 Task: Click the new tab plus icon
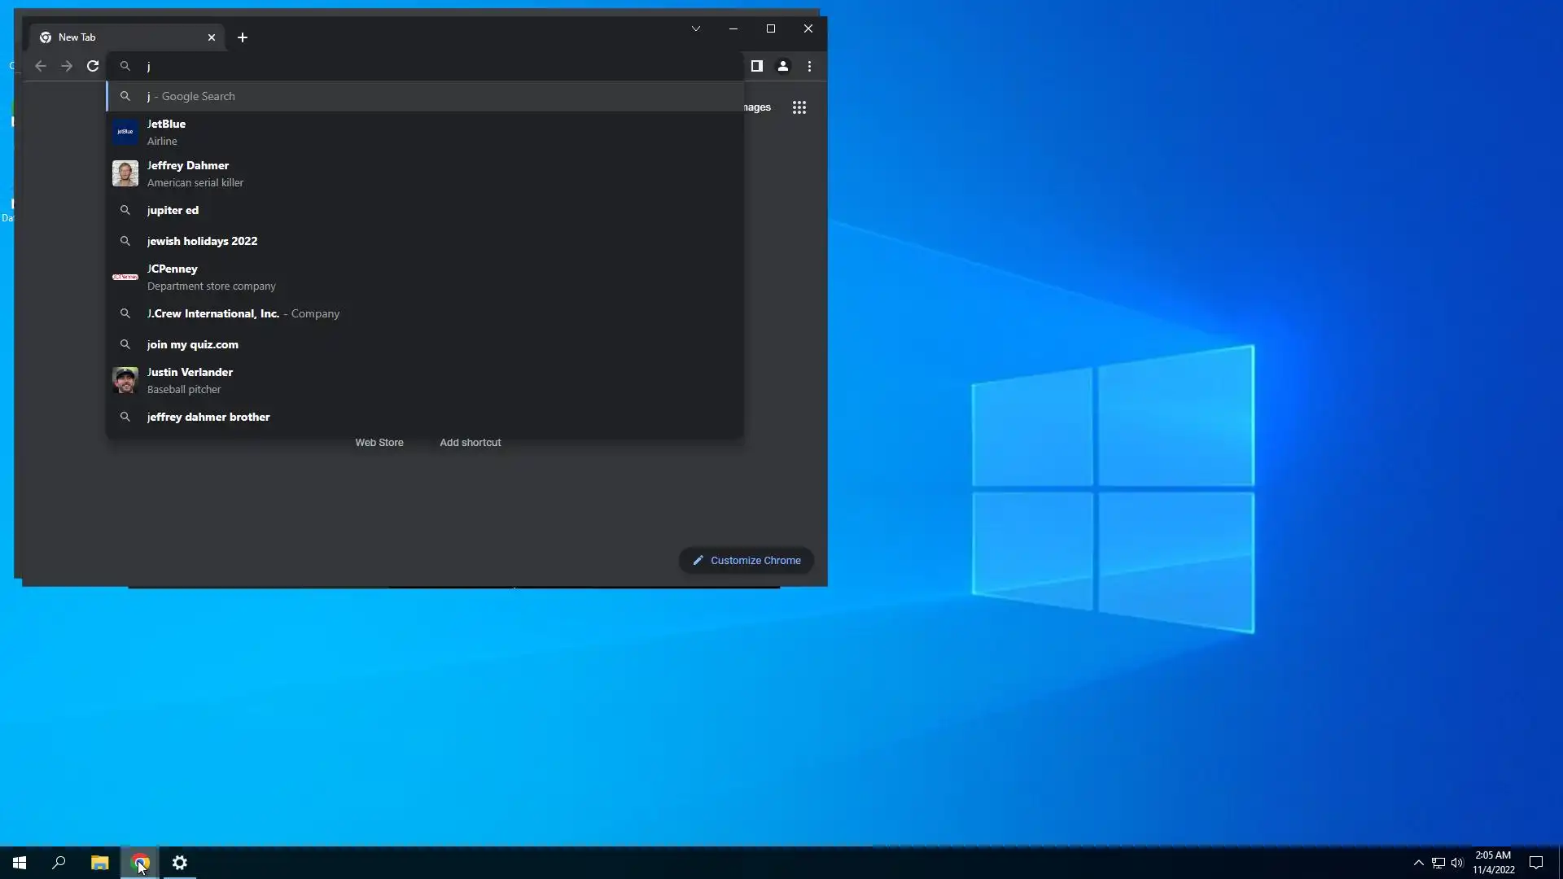coord(243,37)
